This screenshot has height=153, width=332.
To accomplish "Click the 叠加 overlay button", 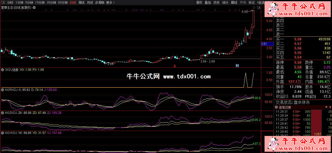I will [x=208, y=3].
